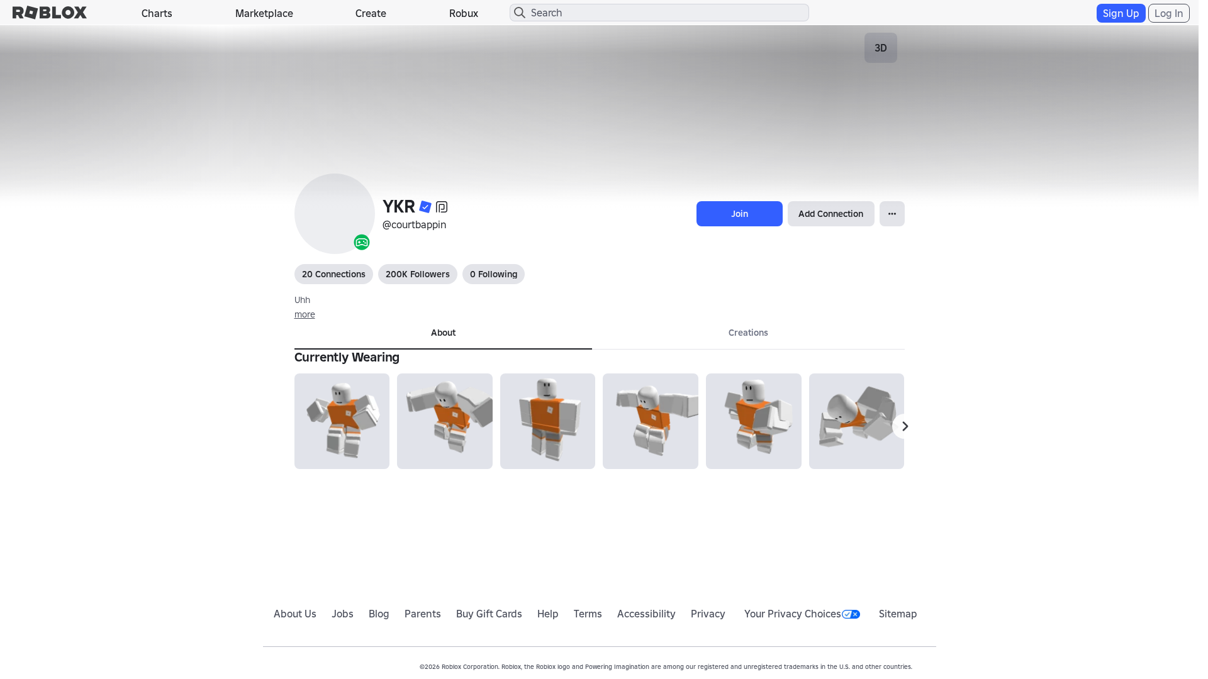Open the three-dots more options button
Image resolution: width=1208 pixels, height=679 pixels.
(x=892, y=214)
